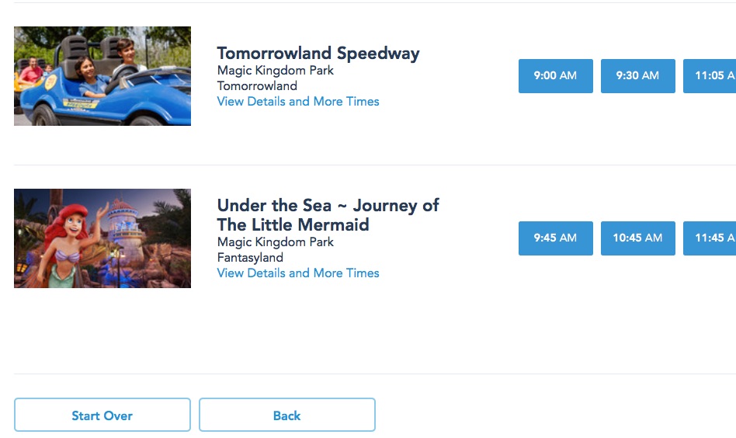
Task: Click the Ariel Little Mermaid thumbnail image
Action: pyautogui.click(x=102, y=238)
